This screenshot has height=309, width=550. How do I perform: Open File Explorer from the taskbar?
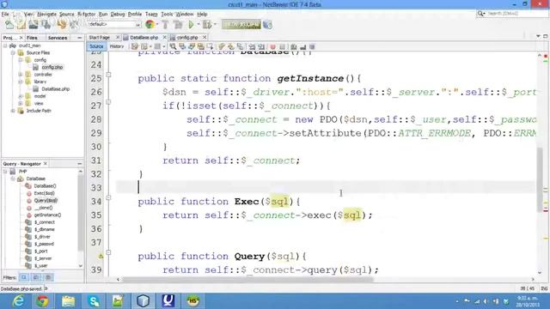68,301
